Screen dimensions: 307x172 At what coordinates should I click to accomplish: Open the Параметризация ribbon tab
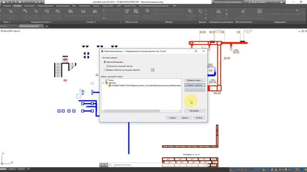coord(46,6)
